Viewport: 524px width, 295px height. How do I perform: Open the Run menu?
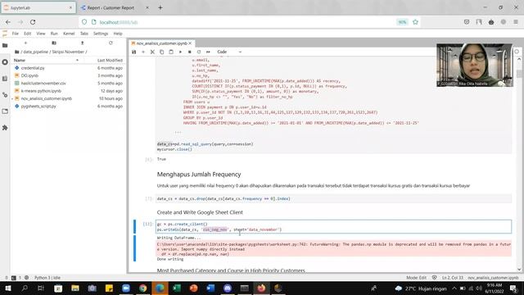54,34
